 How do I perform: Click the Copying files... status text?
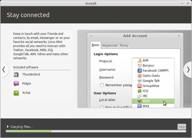22,127
